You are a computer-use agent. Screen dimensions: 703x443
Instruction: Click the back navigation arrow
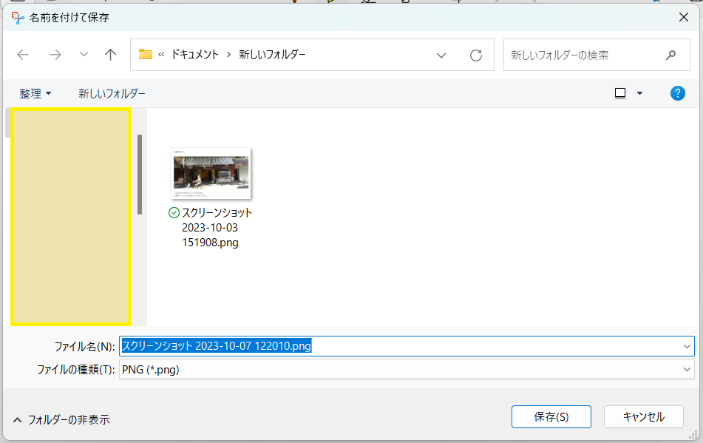coord(23,55)
